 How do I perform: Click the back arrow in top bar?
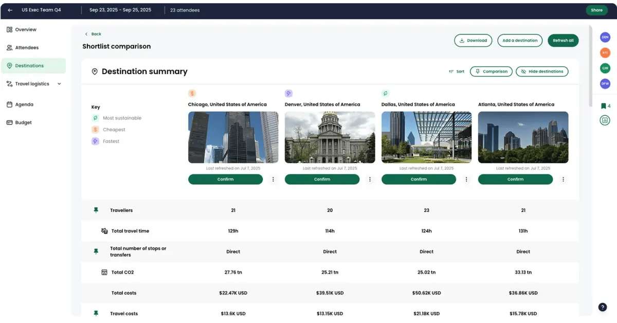point(10,10)
